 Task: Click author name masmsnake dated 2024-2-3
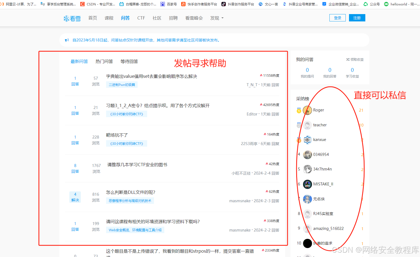click(x=240, y=201)
